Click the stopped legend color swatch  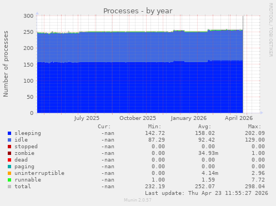(9, 147)
